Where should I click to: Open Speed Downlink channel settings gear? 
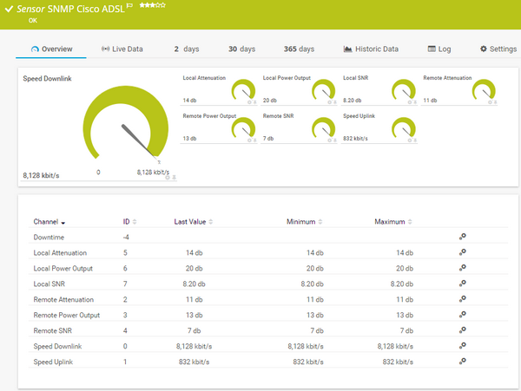(x=463, y=345)
